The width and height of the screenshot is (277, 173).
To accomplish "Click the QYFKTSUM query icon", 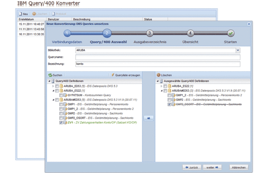I will tap(65, 95).
